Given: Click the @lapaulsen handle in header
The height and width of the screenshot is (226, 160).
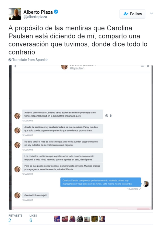Looking at the screenshot, I should pyautogui.click(x=77, y=68).
